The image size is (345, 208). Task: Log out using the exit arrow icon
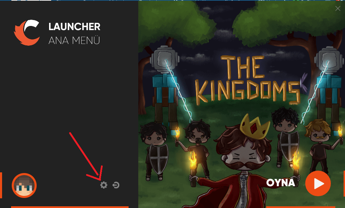pos(116,185)
